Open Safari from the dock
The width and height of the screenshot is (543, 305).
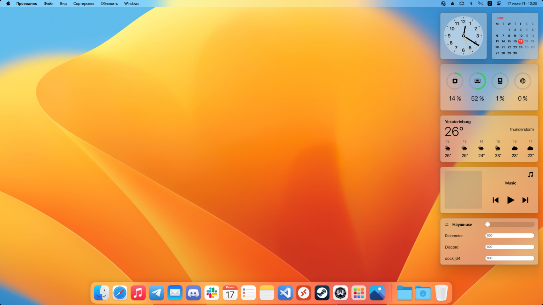120,293
